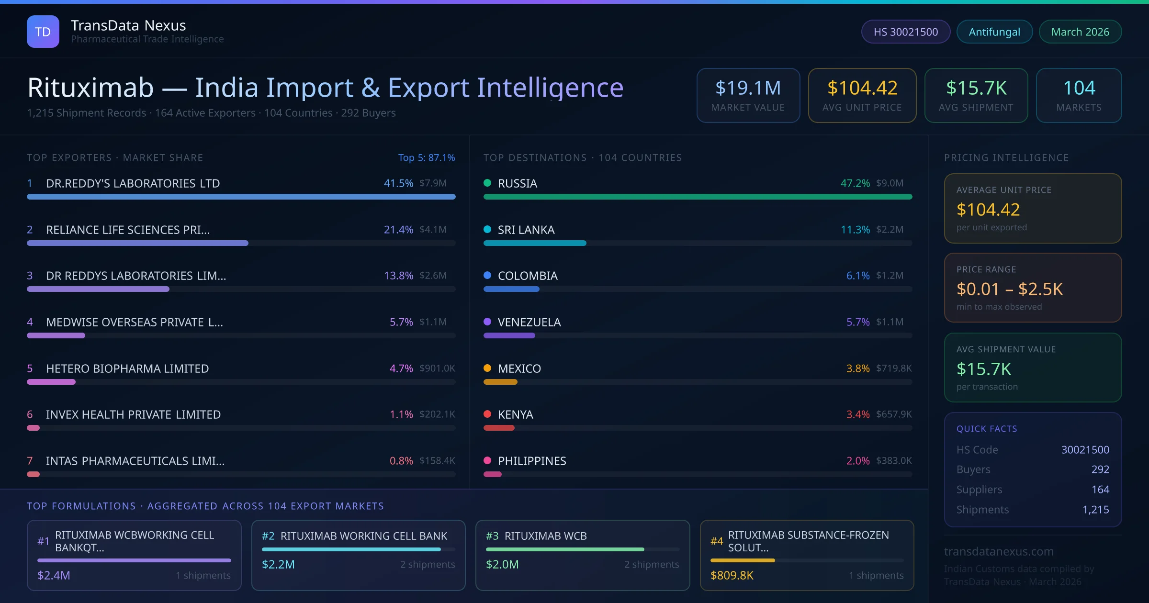The height and width of the screenshot is (603, 1149).
Task: Select the Russia destination bullet marker
Action: pyautogui.click(x=487, y=183)
